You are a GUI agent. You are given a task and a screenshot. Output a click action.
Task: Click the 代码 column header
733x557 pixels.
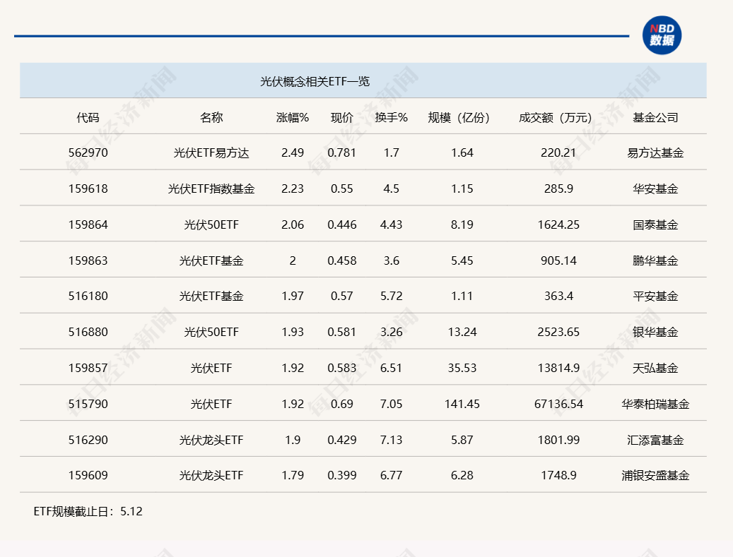[88, 118]
